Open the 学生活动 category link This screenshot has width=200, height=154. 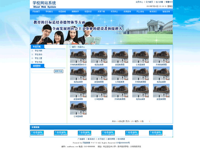(38, 54)
